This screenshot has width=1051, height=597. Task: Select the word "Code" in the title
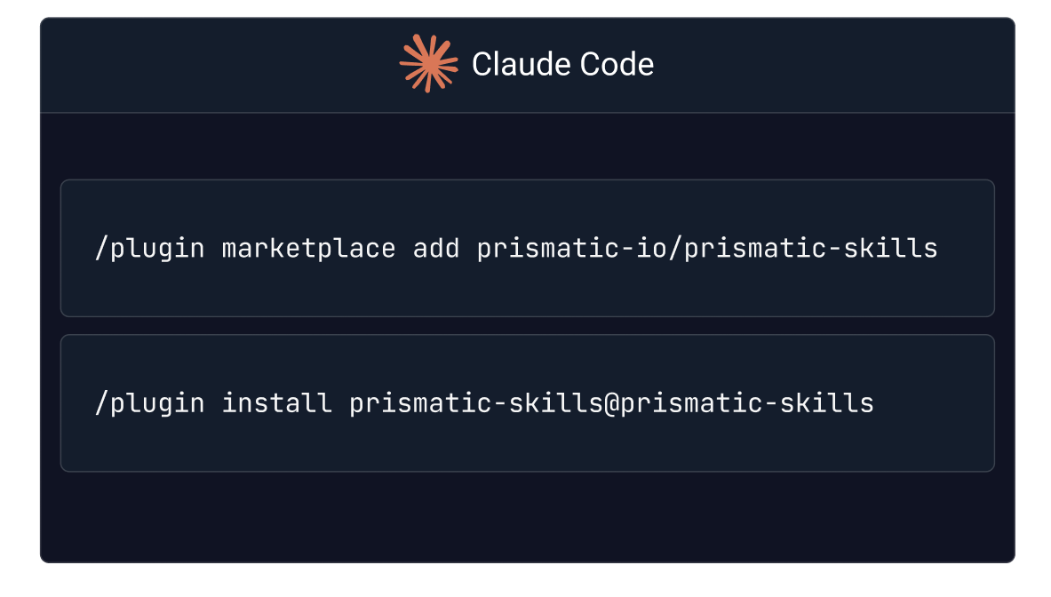point(617,64)
